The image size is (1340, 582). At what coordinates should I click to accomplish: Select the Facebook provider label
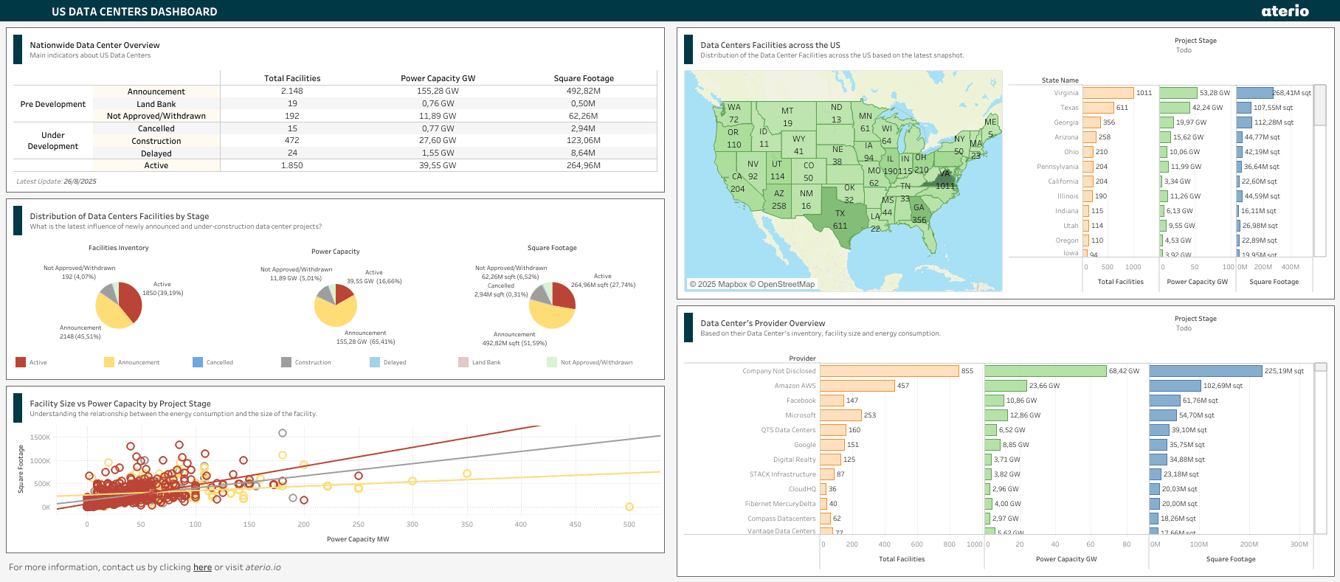coord(801,401)
